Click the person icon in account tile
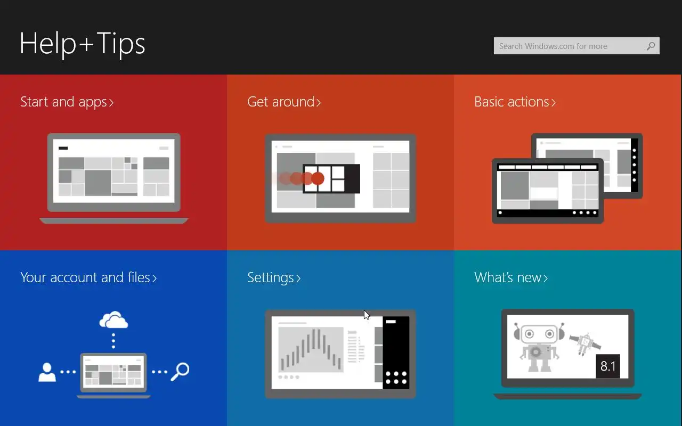The height and width of the screenshot is (426, 682). 47,372
